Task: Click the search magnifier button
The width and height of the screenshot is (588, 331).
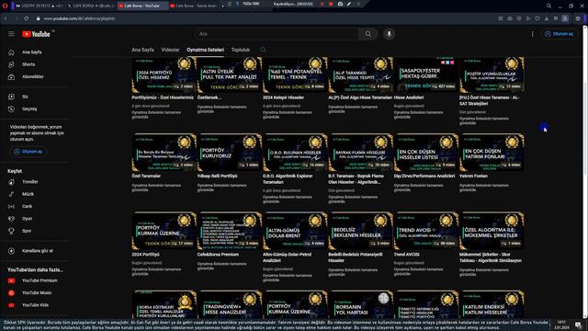Action: pyautogui.click(x=367, y=34)
